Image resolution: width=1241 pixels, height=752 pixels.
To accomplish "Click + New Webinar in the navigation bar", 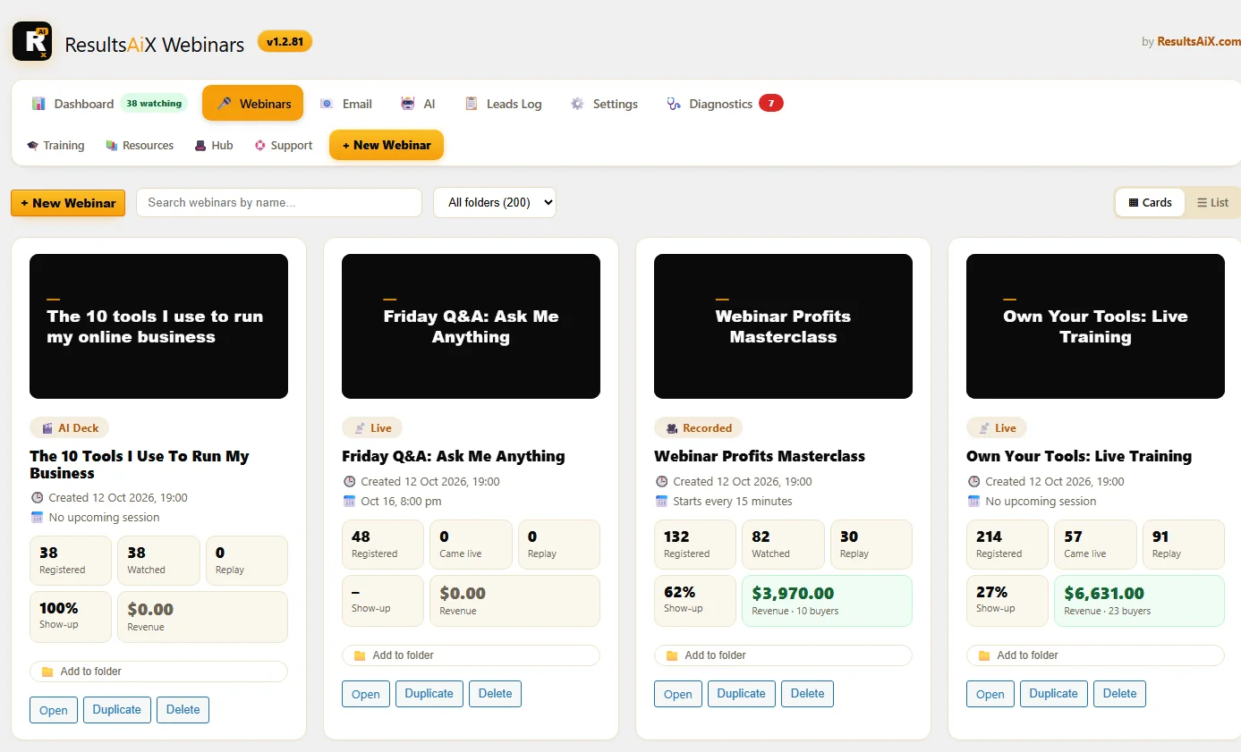I will 387,145.
